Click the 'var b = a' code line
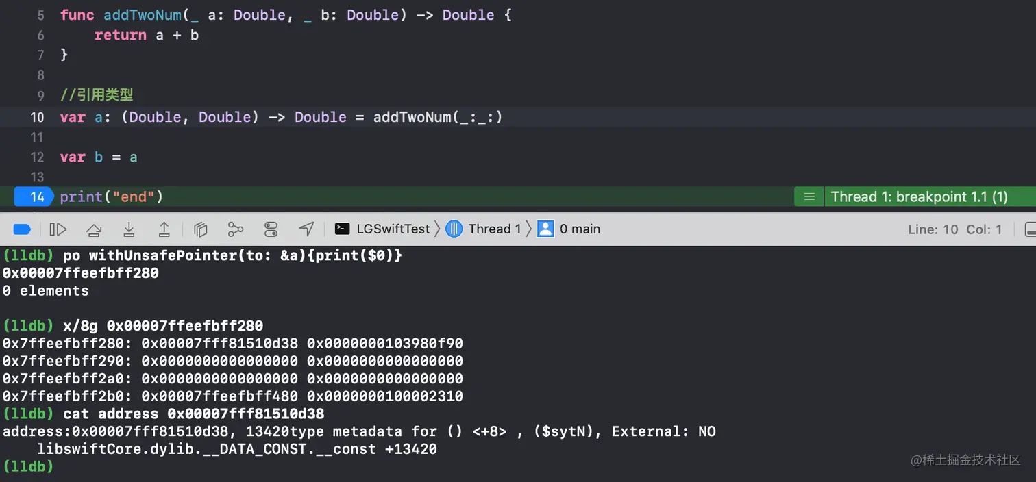1036x482 pixels. (99, 157)
